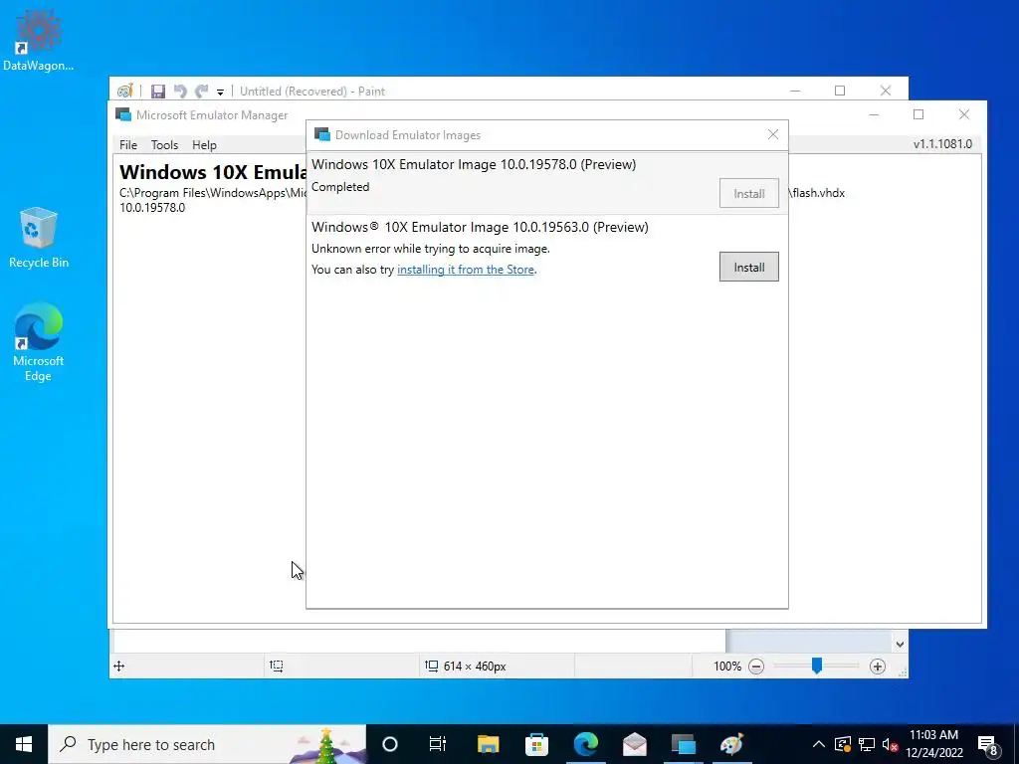Click Paint's zoom out minus button
1019x764 pixels.
(x=756, y=666)
